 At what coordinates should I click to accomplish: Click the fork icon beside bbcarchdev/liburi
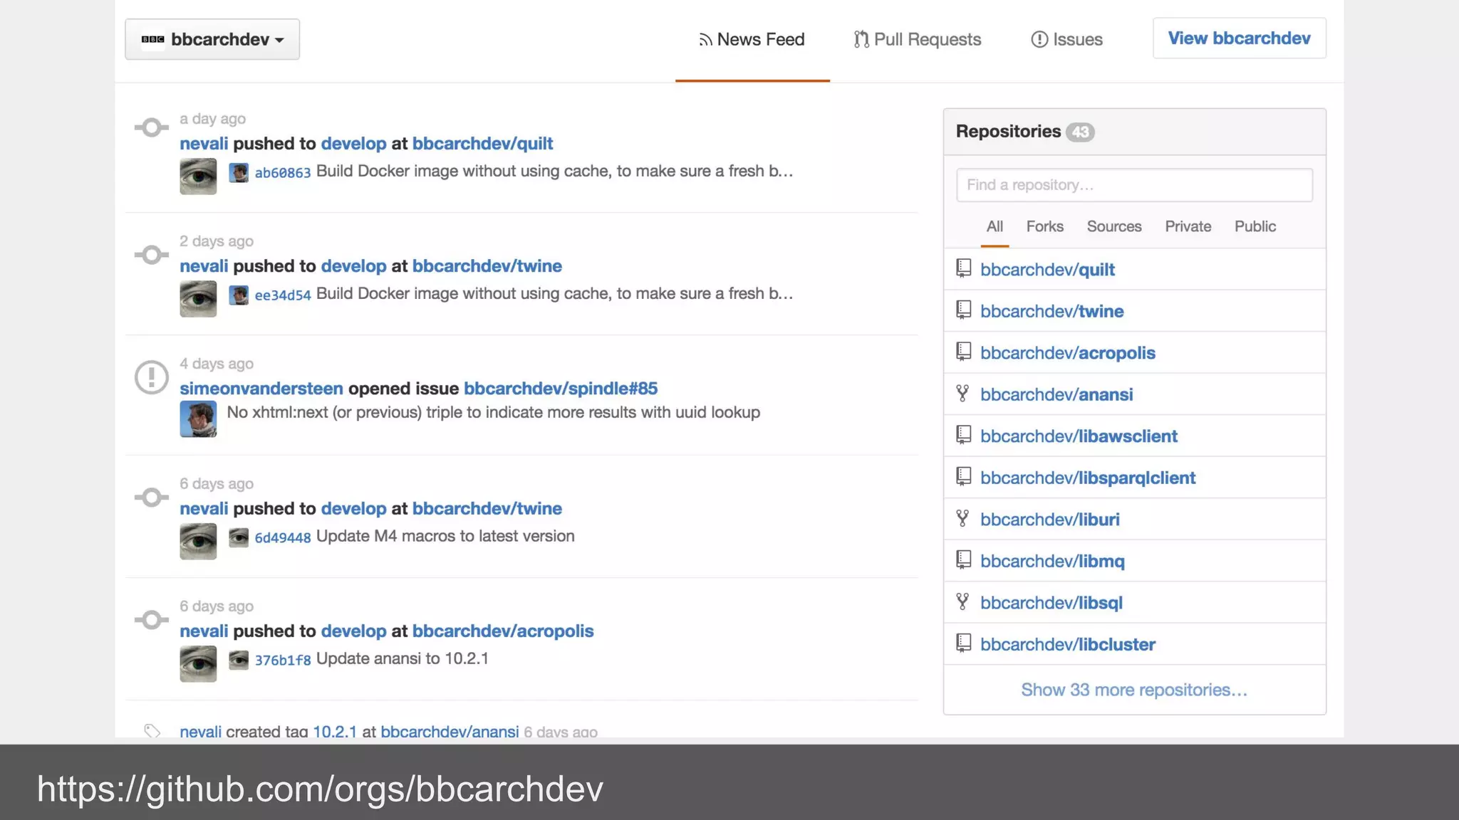coord(962,518)
